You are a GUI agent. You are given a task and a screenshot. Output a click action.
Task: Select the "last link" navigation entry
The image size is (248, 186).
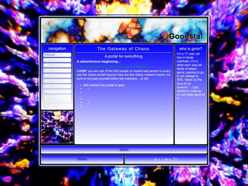click(x=57, y=105)
